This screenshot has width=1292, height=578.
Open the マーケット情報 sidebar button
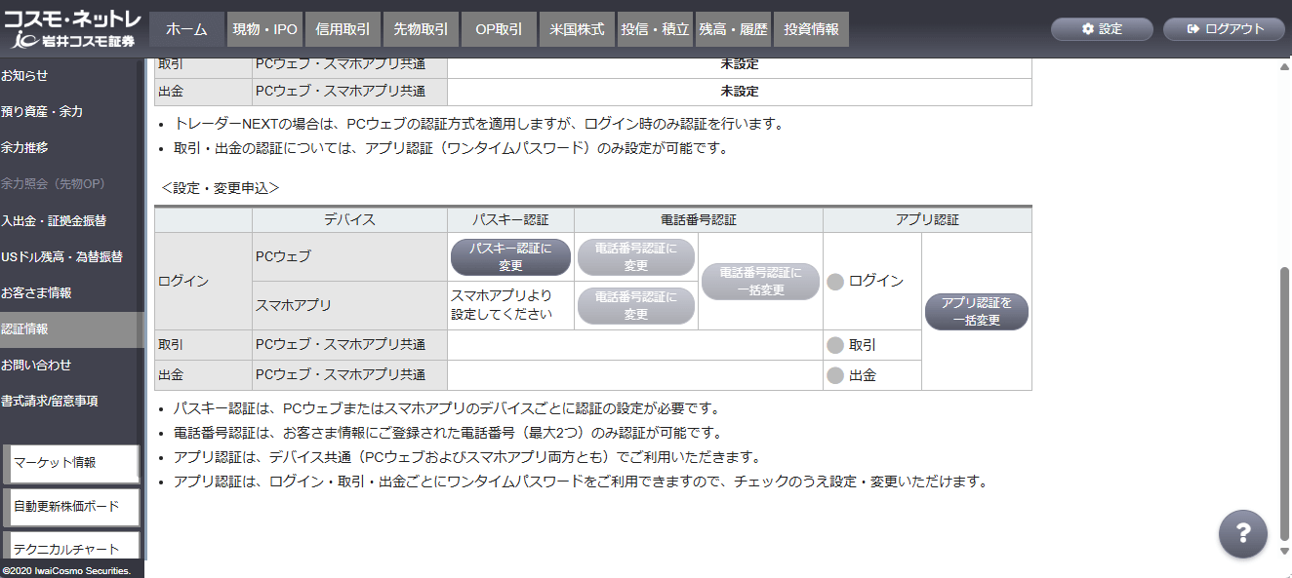tap(74, 463)
